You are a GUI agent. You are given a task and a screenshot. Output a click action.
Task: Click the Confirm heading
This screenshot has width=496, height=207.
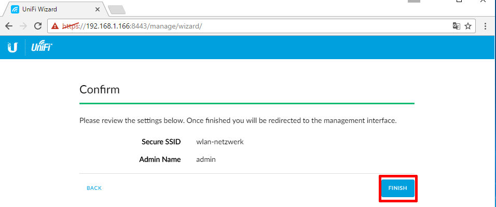click(99, 90)
